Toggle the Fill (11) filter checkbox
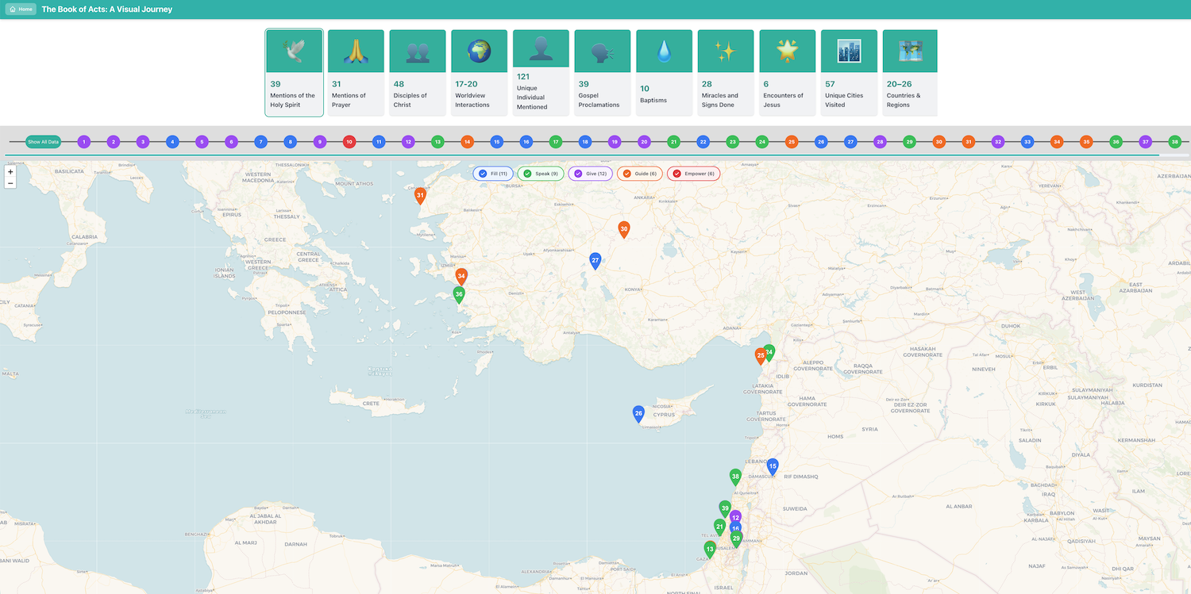Screen dimensions: 1191x594 (483, 174)
